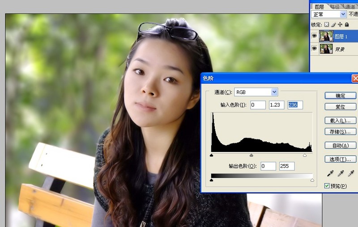The height and width of the screenshot is (227, 358).
Task: Click the input midtone gray slider
Action: click(x=251, y=155)
